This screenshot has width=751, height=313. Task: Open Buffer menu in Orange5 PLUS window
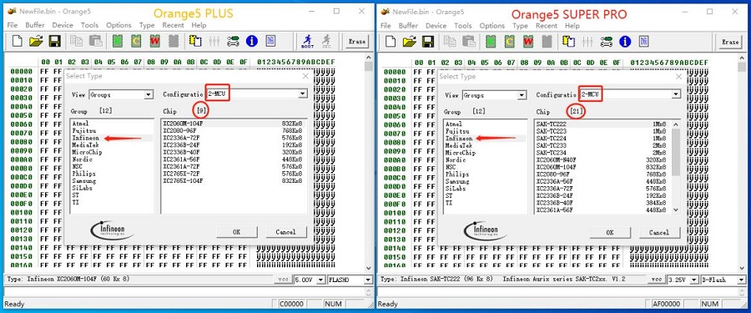pos(35,25)
